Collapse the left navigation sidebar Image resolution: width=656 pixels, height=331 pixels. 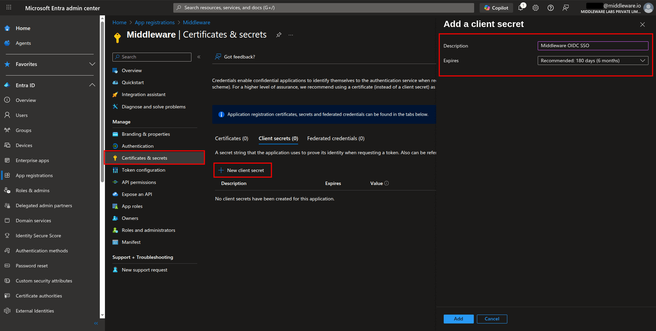point(96,323)
